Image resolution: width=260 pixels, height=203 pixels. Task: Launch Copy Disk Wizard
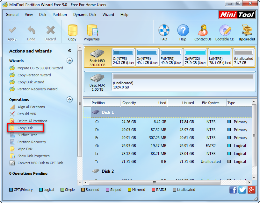tap(31, 82)
